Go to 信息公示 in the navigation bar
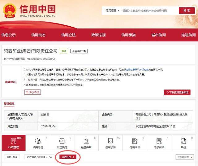198x166 pixels. click(x=8, y=35)
